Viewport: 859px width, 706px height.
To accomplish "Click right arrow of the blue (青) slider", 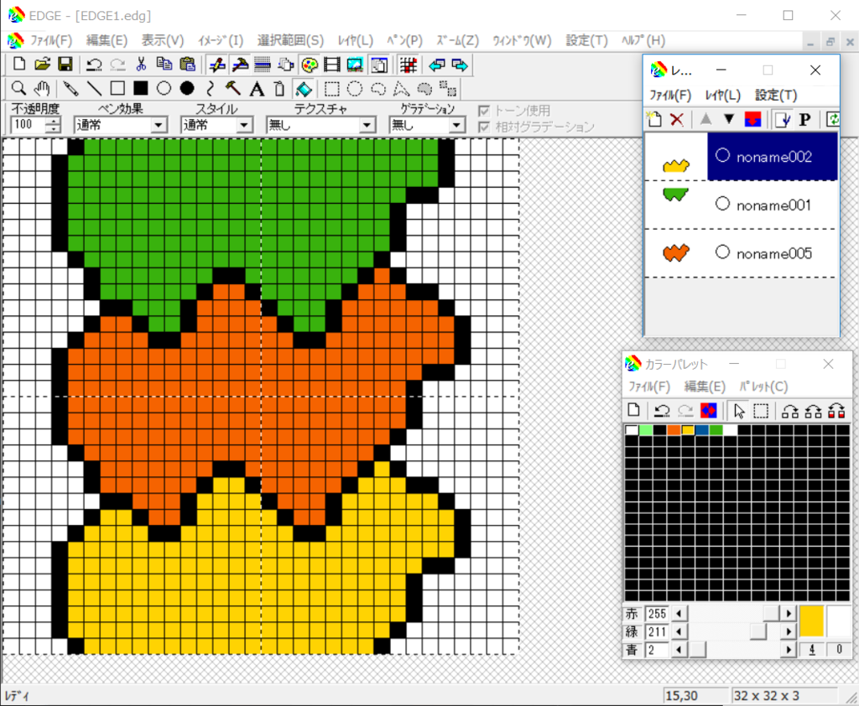I will (x=789, y=650).
